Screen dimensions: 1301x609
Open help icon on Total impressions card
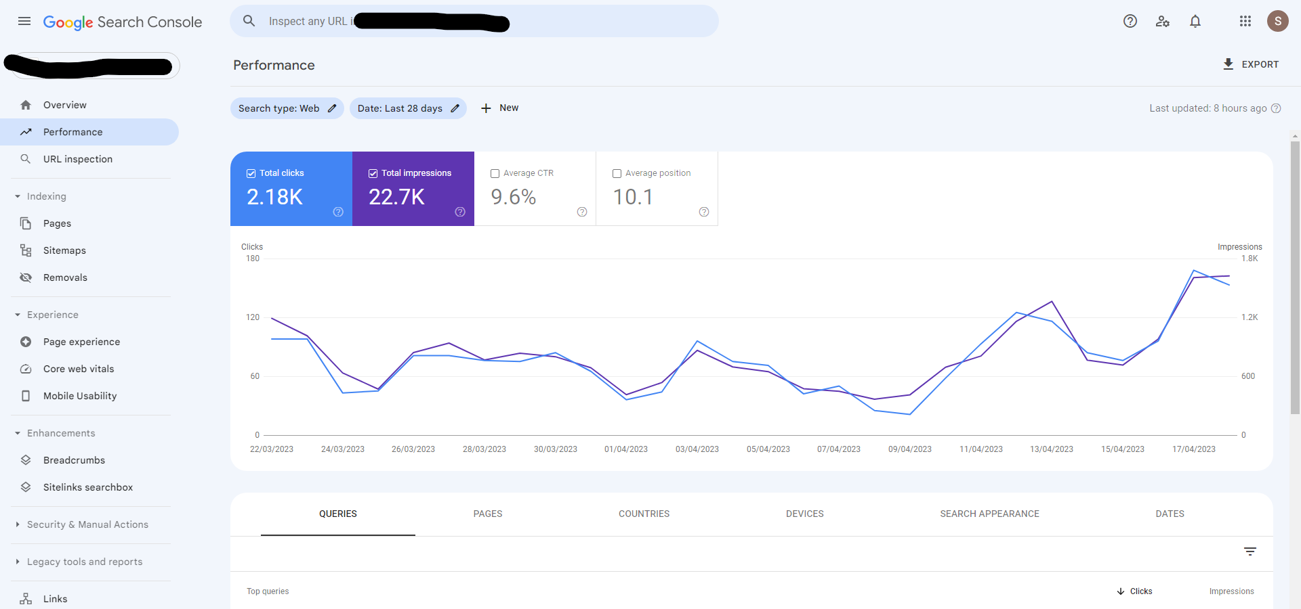[x=460, y=212]
